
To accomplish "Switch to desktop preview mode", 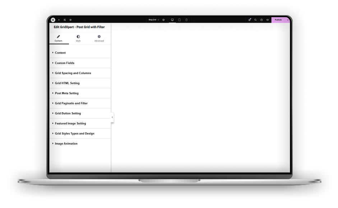I will 172,20.
